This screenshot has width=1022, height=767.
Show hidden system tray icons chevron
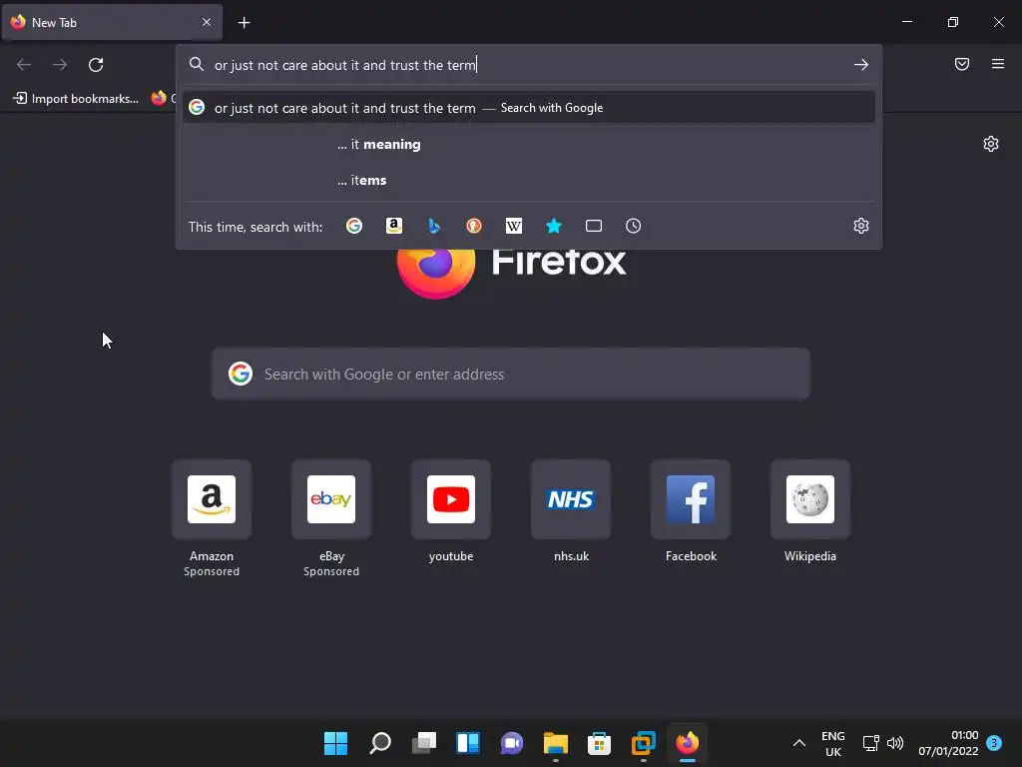pyautogui.click(x=799, y=743)
